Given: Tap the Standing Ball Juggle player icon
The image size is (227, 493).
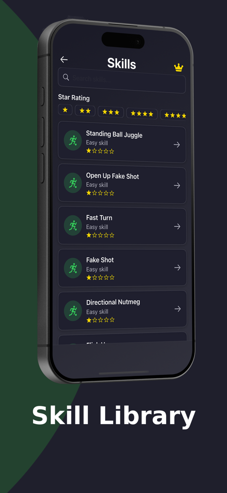Looking at the screenshot, I should click(73, 140).
